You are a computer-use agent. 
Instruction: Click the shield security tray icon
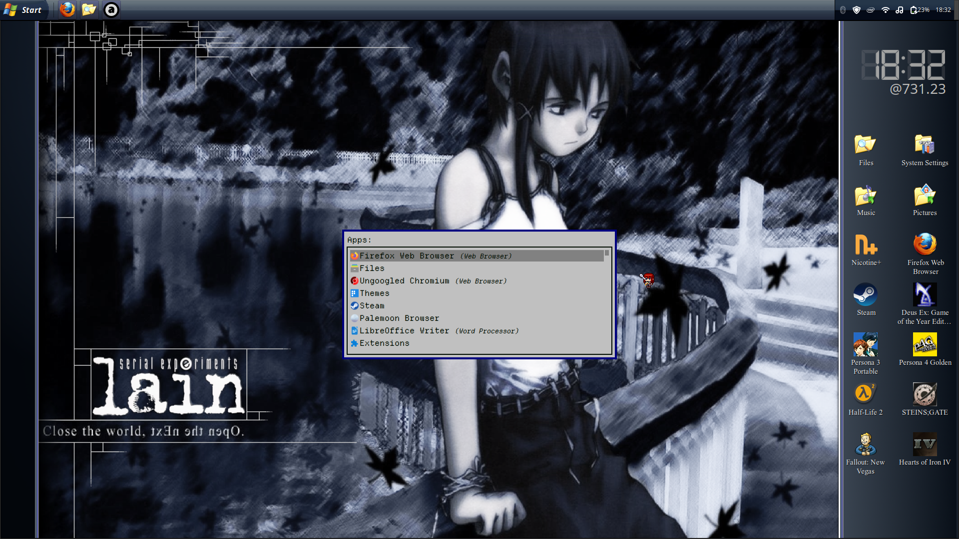point(857,10)
